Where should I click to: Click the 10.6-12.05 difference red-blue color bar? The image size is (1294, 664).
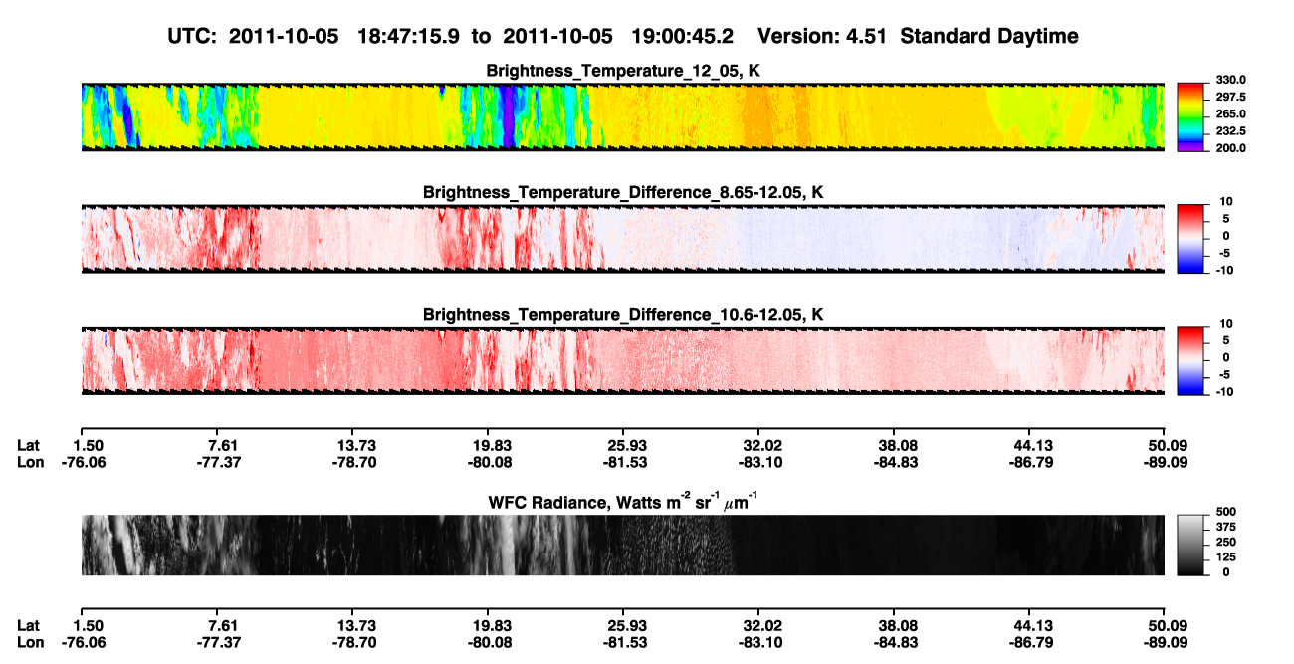click(x=1191, y=359)
